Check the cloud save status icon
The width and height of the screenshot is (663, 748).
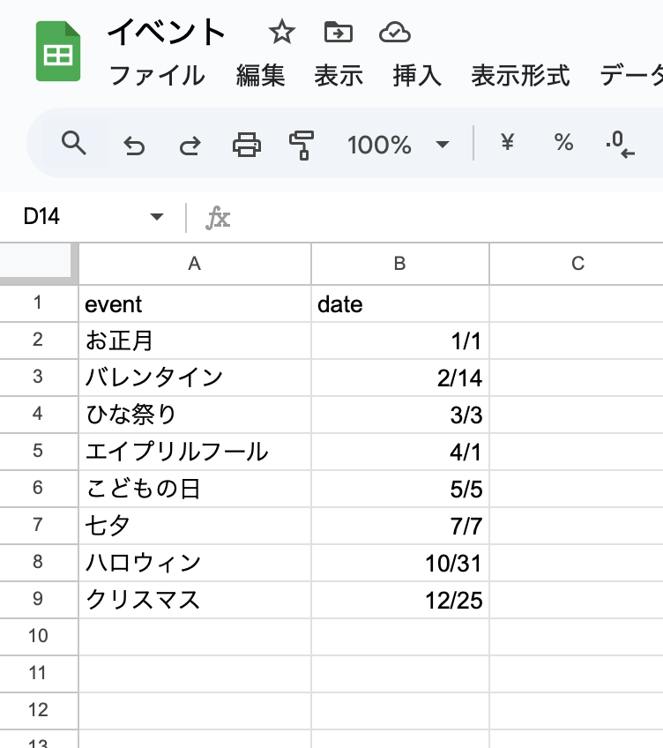pyautogui.click(x=395, y=33)
